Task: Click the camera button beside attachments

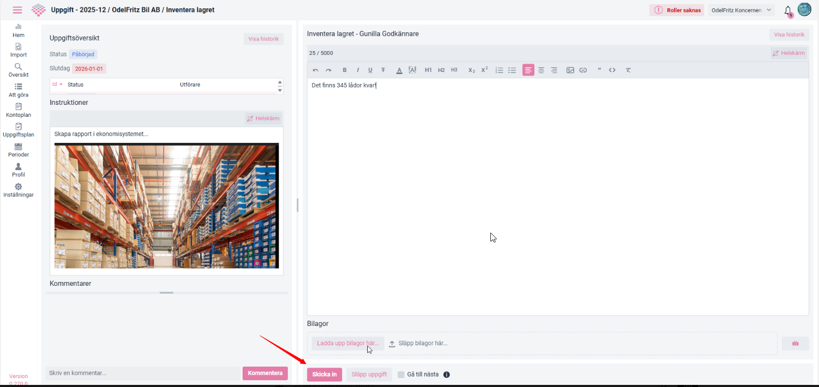Action: tap(795, 343)
